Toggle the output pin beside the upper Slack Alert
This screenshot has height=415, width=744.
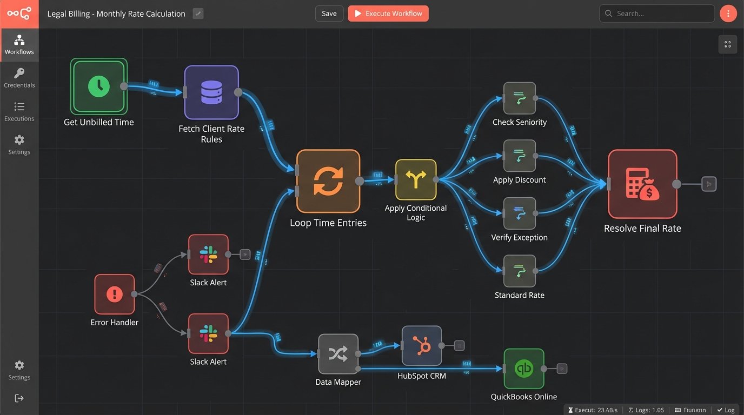pos(244,254)
